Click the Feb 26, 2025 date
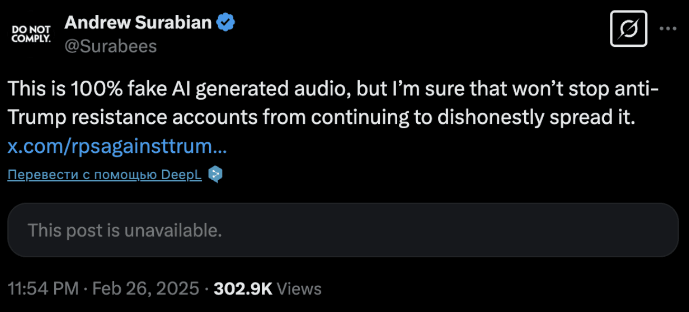This screenshot has width=689, height=312. pyautogui.click(x=146, y=288)
